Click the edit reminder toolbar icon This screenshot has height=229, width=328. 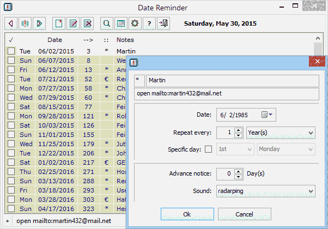(x=72, y=23)
